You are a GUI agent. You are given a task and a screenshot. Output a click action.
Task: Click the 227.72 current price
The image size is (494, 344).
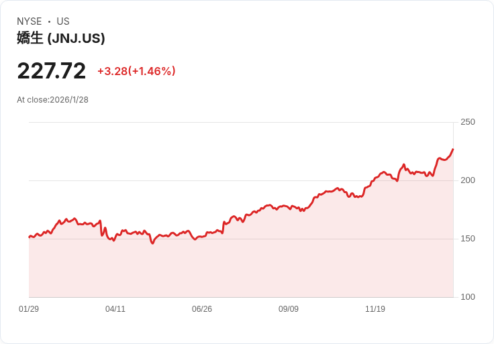pyautogui.click(x=52, y=71)
